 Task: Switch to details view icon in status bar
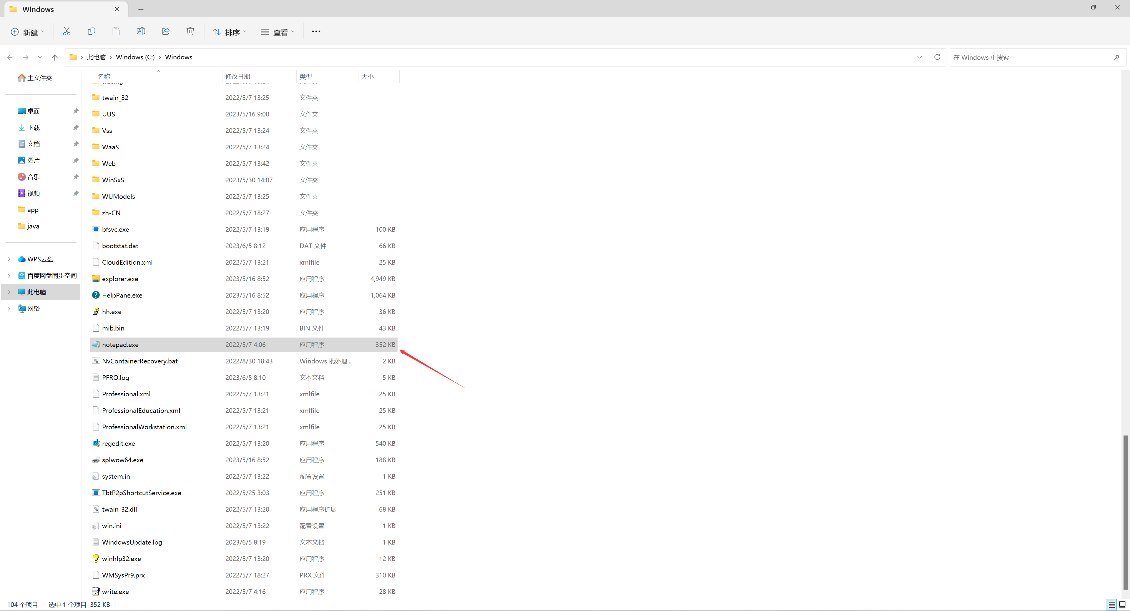tap(1111, 605)
